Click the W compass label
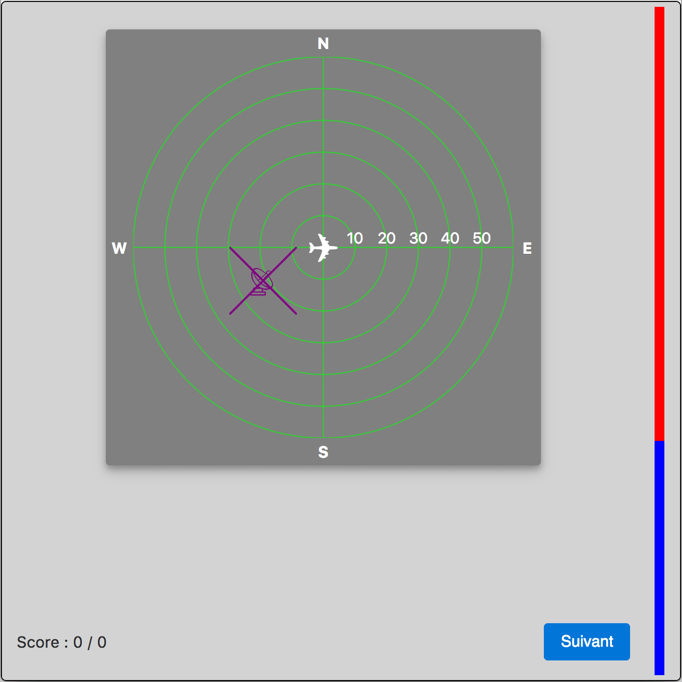The height and width of the screenshot is (682, 682). pos(119,248)
